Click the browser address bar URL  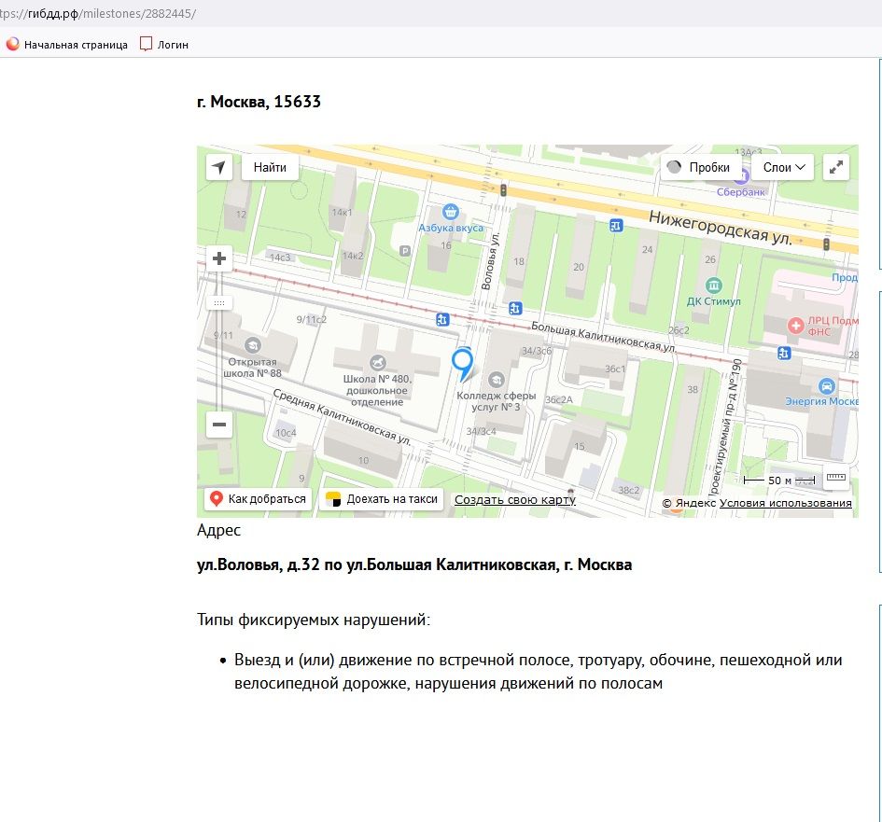[103, 15]
